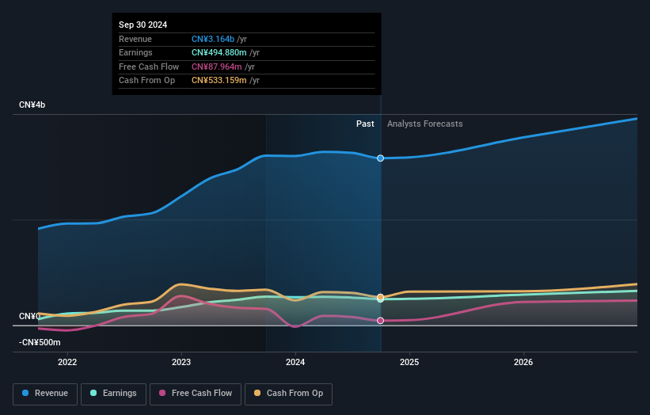Click the blue Revenue data point marker
650x415 pixels.
pyautogui.click(x=380, y=158)
